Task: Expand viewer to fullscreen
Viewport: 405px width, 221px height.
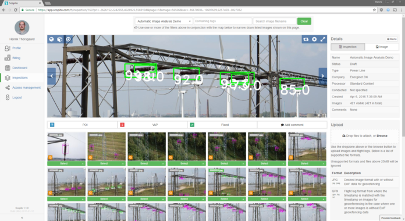Action: [323, 39]
